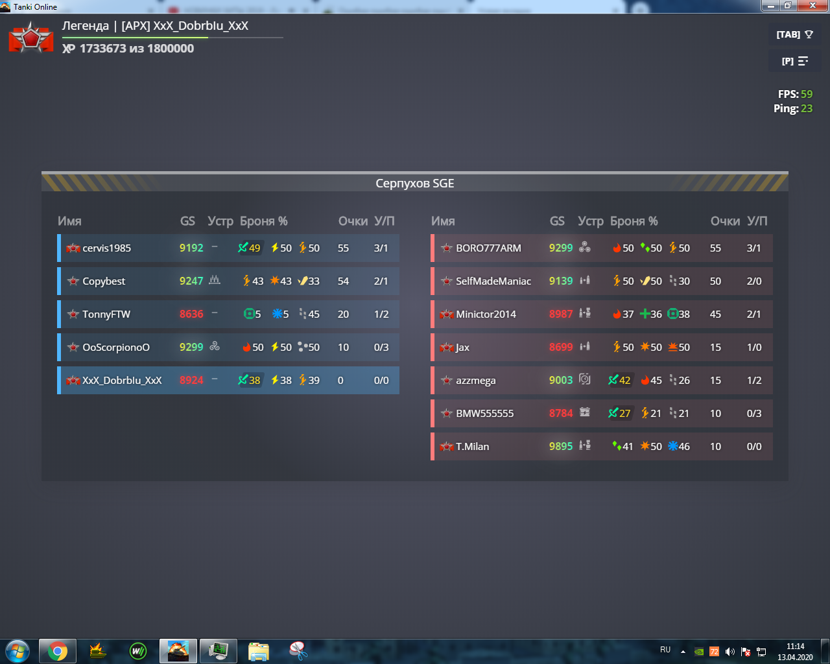The image size is (830, 664).
Task: Click the 42% protection icon for azzmega
Action: 613,379
